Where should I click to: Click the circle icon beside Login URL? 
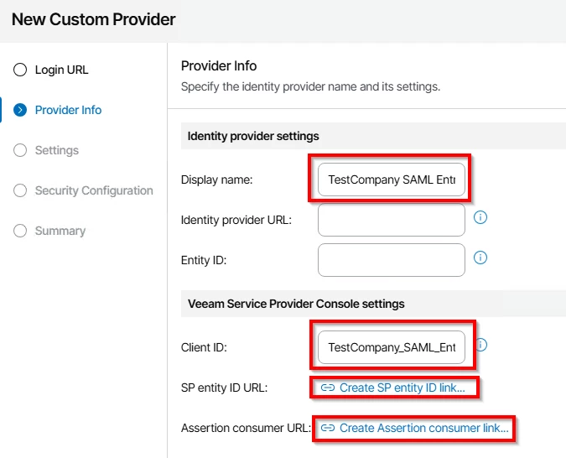(20, 70)
